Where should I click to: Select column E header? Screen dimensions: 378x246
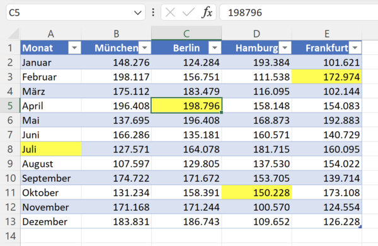(x=326, y=33)
